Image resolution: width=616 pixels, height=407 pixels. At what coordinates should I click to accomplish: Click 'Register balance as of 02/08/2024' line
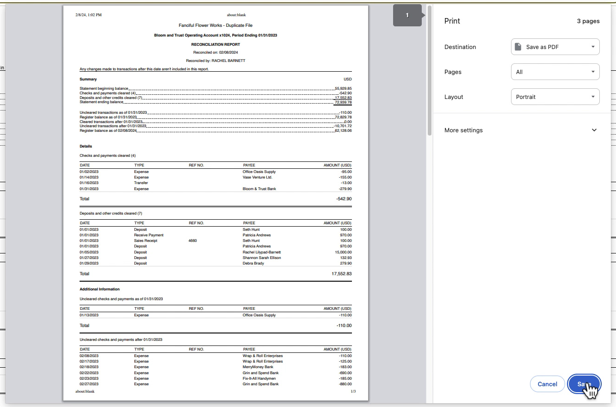tap(216, 130)
